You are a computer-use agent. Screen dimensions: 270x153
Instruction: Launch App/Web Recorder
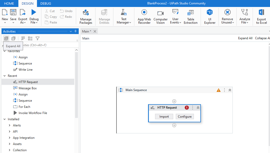144,17
